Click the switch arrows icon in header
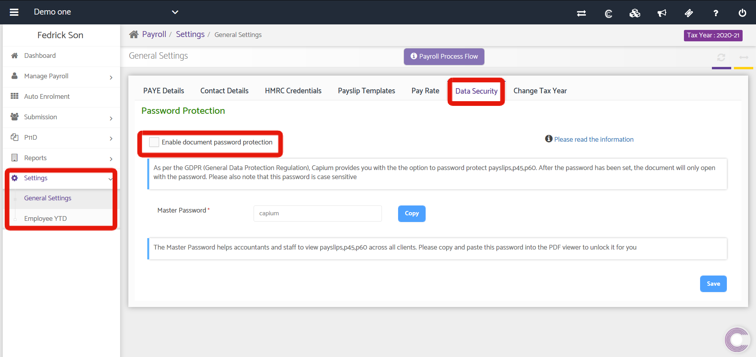 581,13
